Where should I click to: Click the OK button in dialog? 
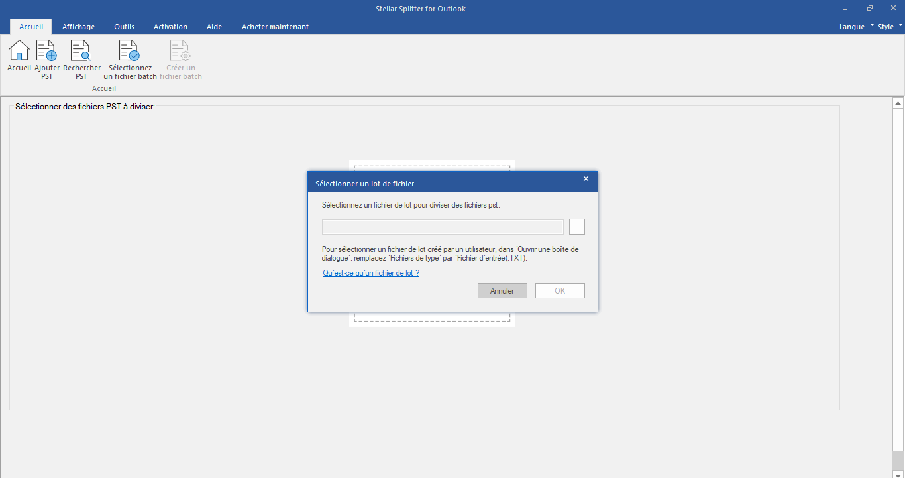[560, 291]
